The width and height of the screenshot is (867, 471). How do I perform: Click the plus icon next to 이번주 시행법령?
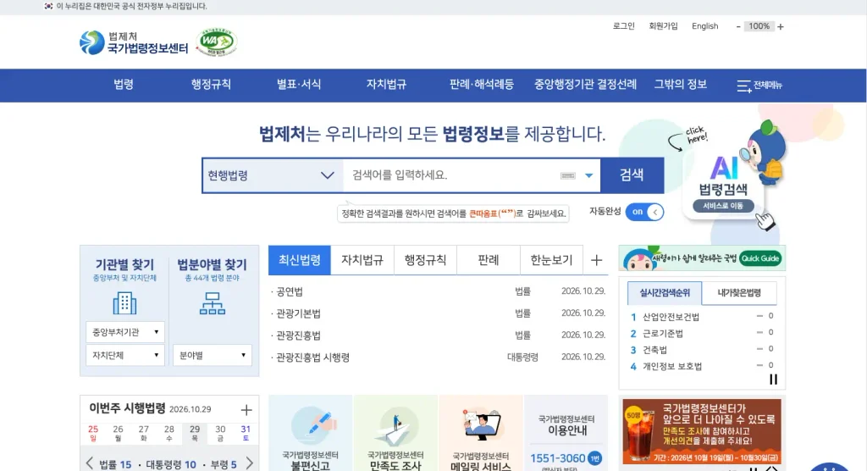pyautogui.click(x=246, y=409)
